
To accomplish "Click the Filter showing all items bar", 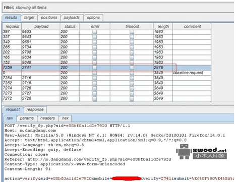I will [x=118, y=8].
